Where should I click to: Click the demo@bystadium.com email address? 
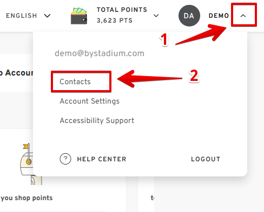coord(100,53)
